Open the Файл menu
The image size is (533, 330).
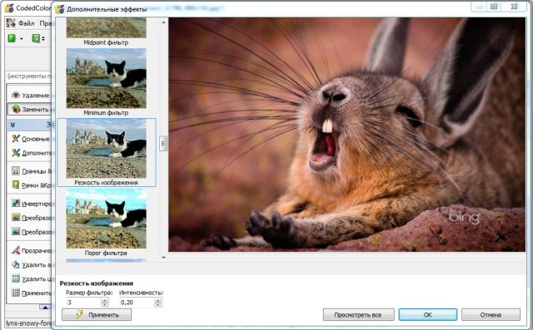(26, 23)
